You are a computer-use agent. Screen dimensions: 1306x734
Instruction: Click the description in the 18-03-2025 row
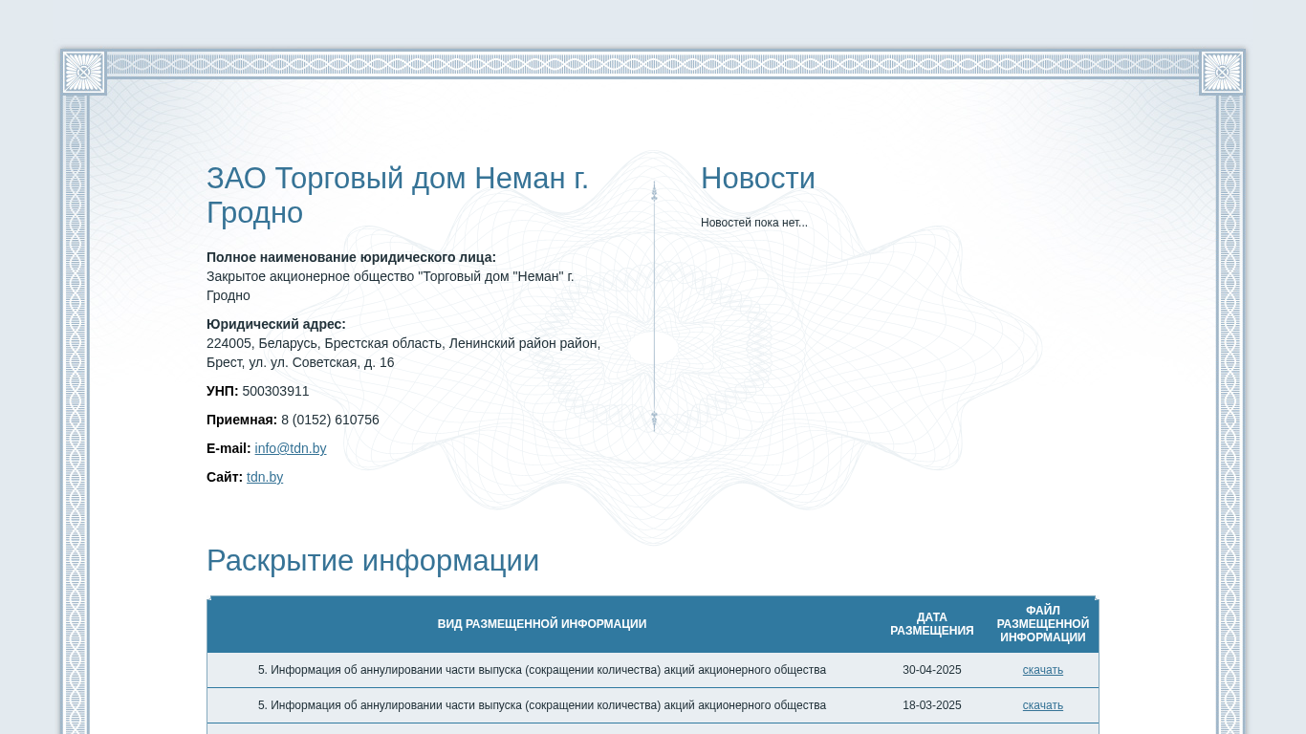[x=541, y=705]
